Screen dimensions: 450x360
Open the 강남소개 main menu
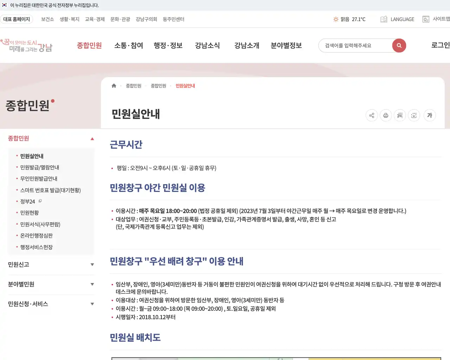point(247,45)
